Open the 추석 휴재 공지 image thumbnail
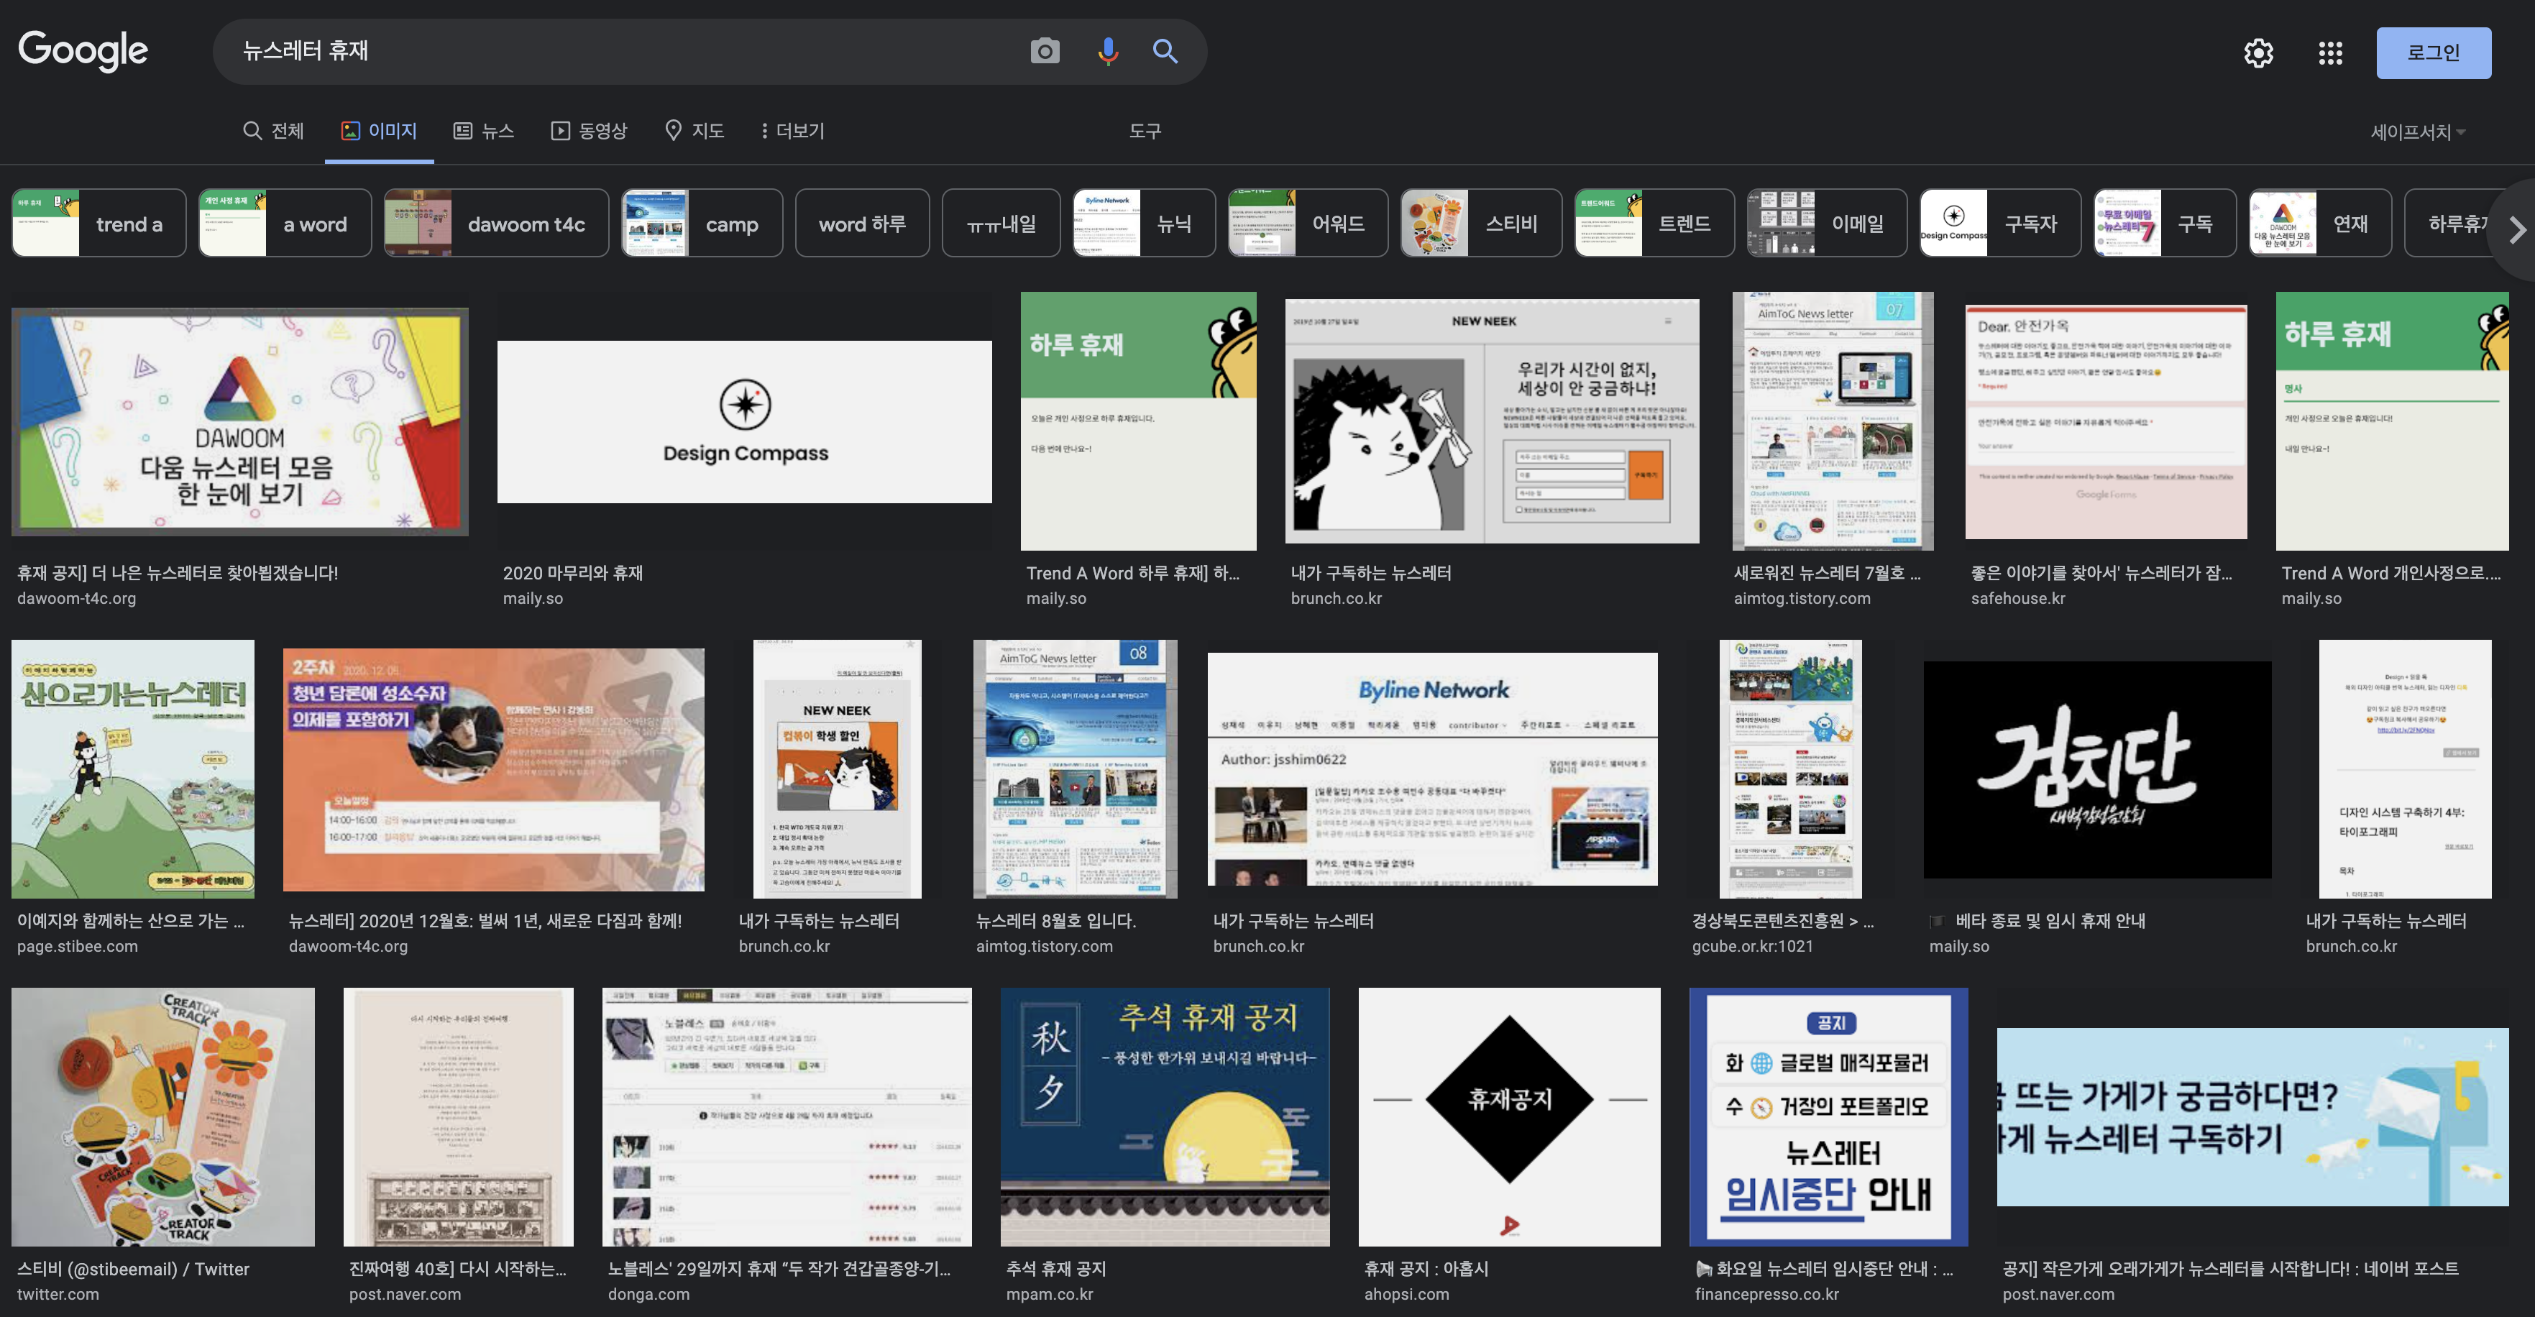Image resolution: width=2535 pixels, height=1317 pixels. click(x=1165, y=1116)
